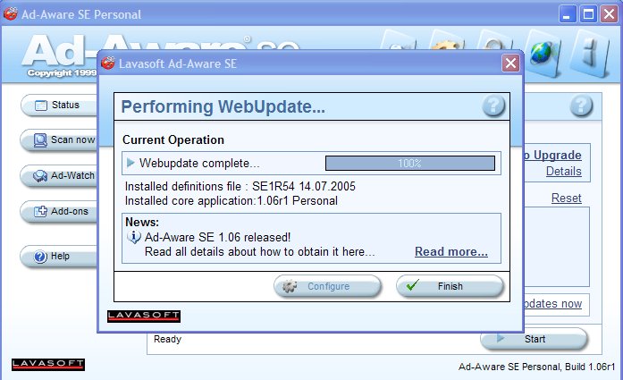
Task: Click the WebUpdate globe icon in toolbar
Action: 543,54
